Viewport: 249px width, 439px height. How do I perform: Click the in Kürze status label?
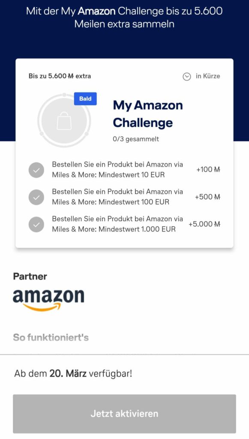pyautogui.click(x=208, y=76)
